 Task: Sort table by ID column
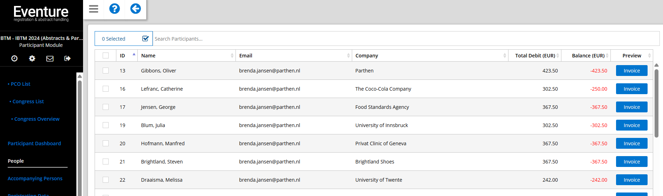pyautogui.click(x=127, y=56)
